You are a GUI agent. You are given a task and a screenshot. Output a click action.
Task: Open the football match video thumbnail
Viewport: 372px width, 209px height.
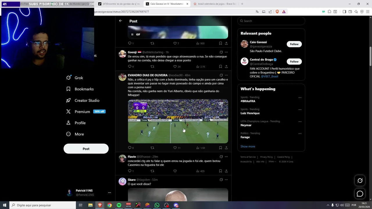tap(178, 121)
